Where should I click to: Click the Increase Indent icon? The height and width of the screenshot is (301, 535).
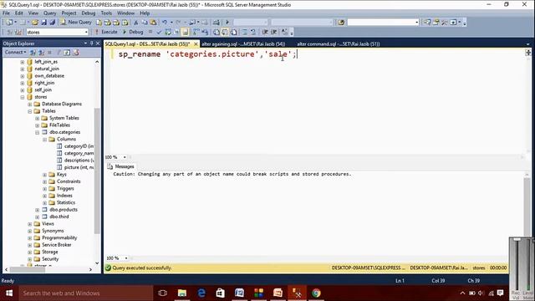point(273,32)
